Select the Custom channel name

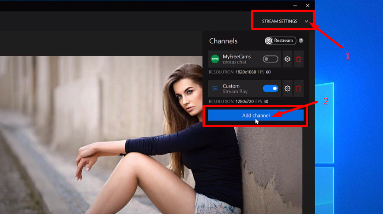231,86
